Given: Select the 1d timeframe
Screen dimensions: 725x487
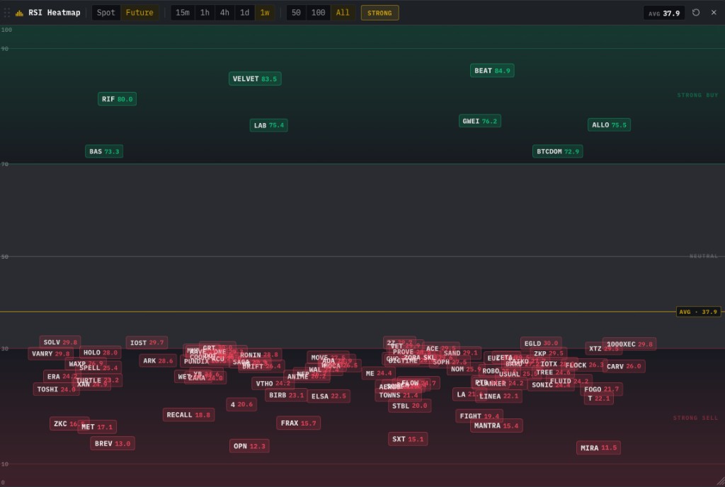Looking at the screenshot, I should click(244, 13).
